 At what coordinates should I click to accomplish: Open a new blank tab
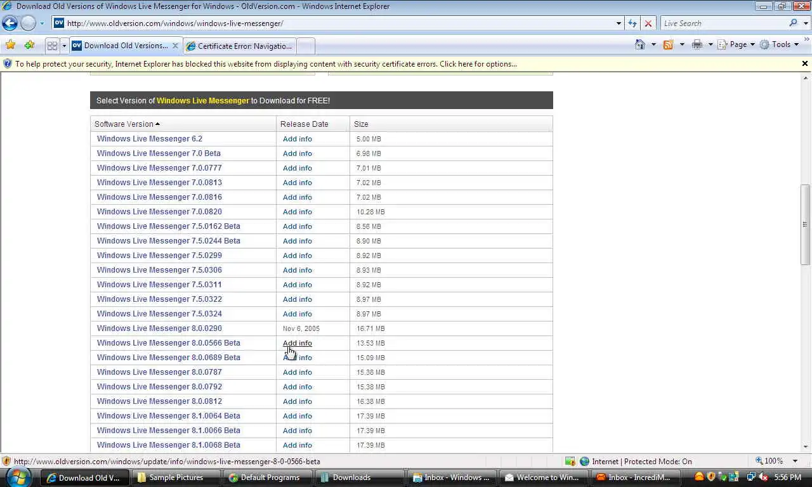(306, 46)
